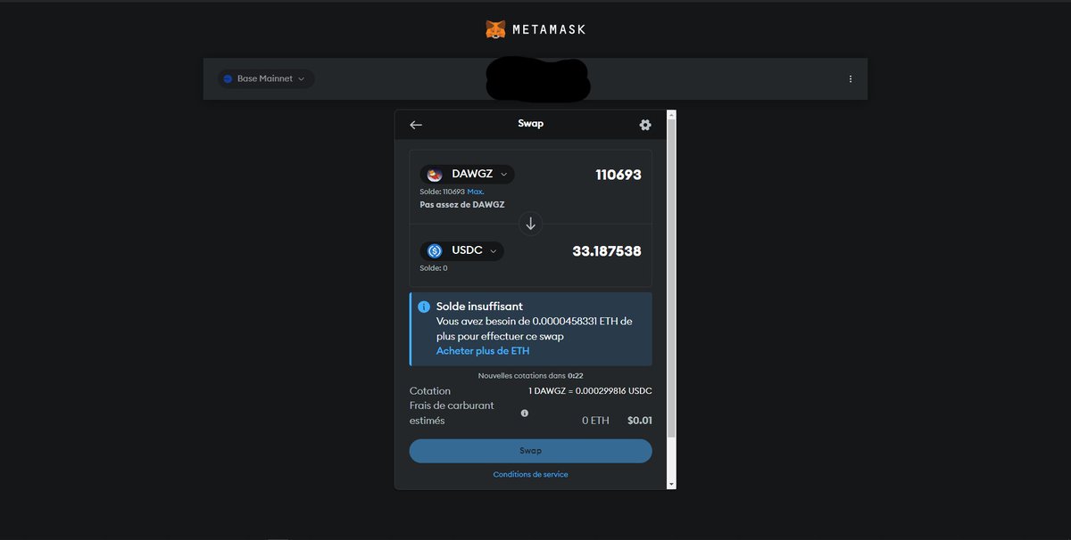Click the $0.01 gas fee value

tap(640, 421)
